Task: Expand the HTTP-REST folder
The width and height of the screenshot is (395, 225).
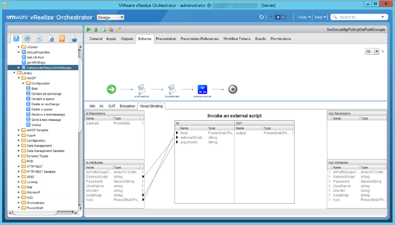Action: click(19, 166)
